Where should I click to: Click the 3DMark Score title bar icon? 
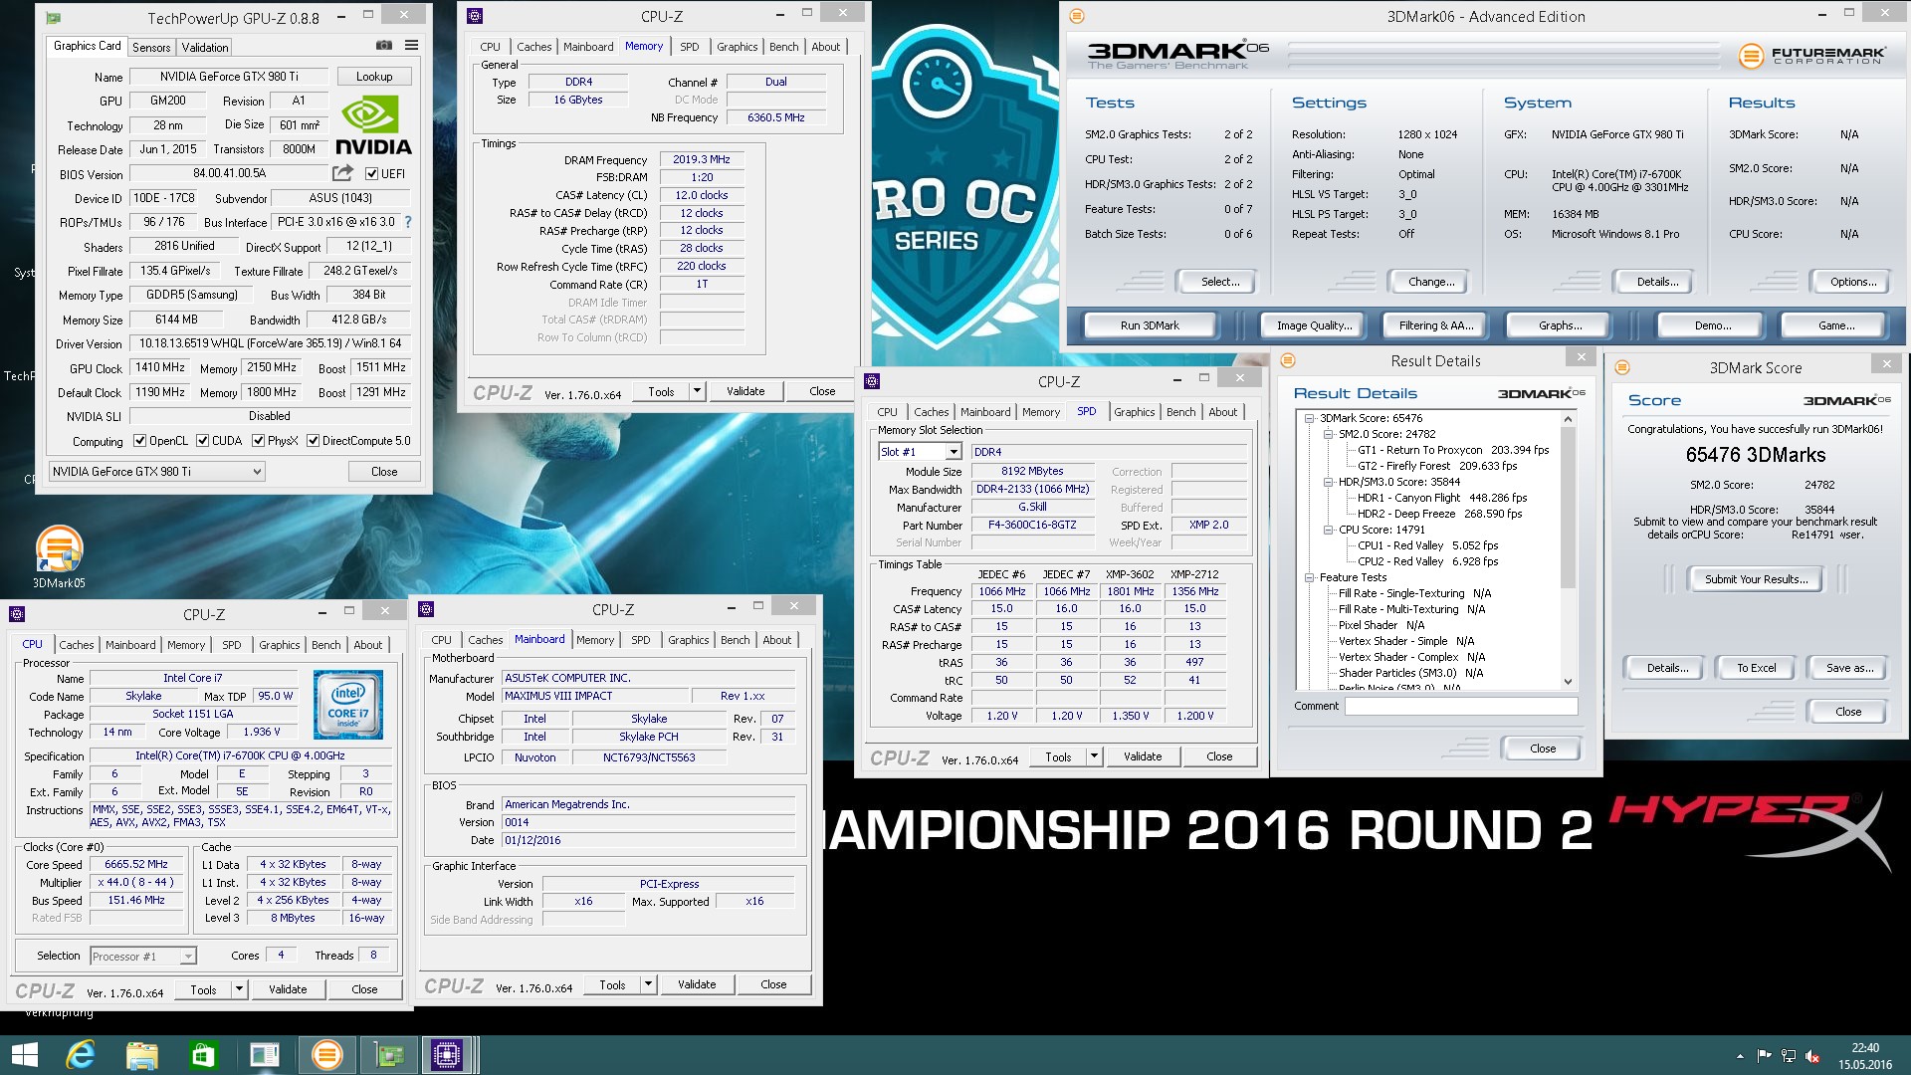[x=1622, y=367]
